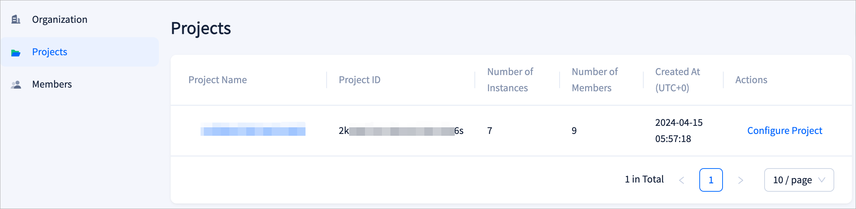856x209 pixels.
Task: Click the Number of Instances header
Action: click(x=510, y=80)
